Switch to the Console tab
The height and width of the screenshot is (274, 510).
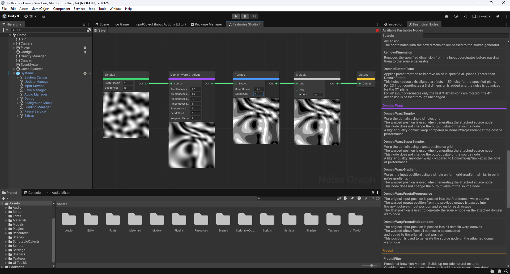(32, 192)
